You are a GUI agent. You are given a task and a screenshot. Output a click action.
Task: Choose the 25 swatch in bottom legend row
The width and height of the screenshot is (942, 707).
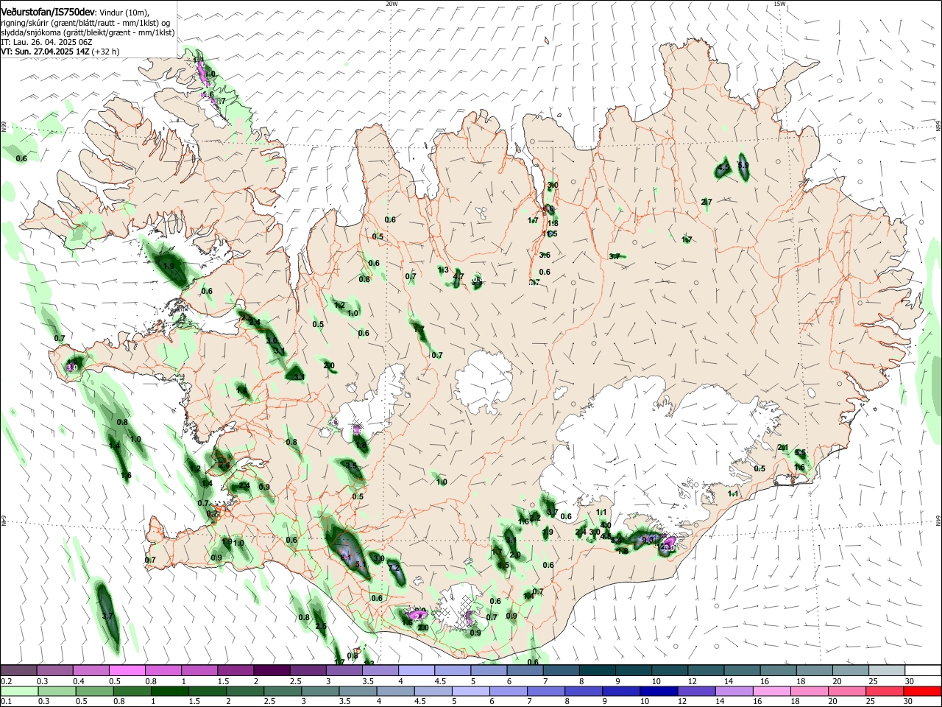[885, 691]
